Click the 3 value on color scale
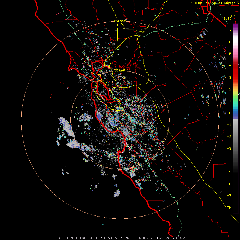Screen dimensions: 240x240 (x=230, y=77)
